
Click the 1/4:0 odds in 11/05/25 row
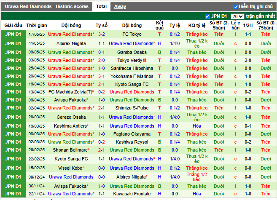(x=175, y=43)
